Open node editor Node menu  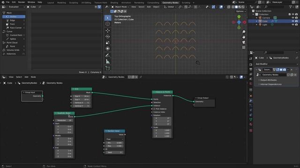click(33, 77)
